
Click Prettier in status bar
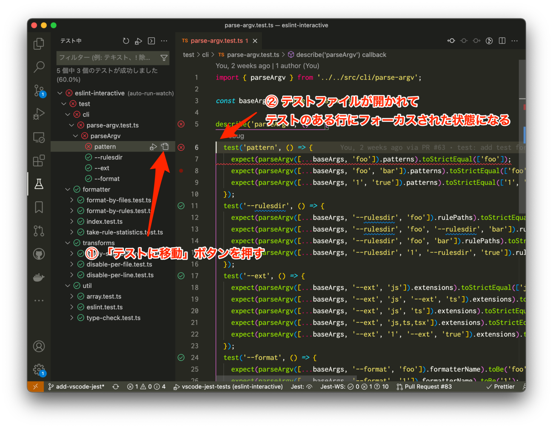coord(500,387)
